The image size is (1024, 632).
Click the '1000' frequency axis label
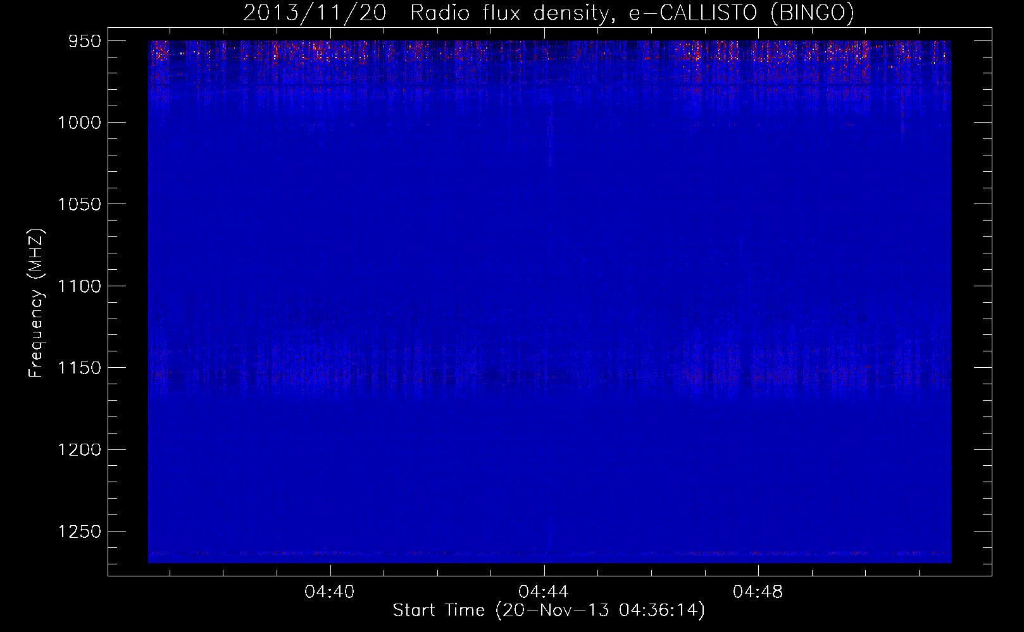pyautogui.click(x=79, y=123)
